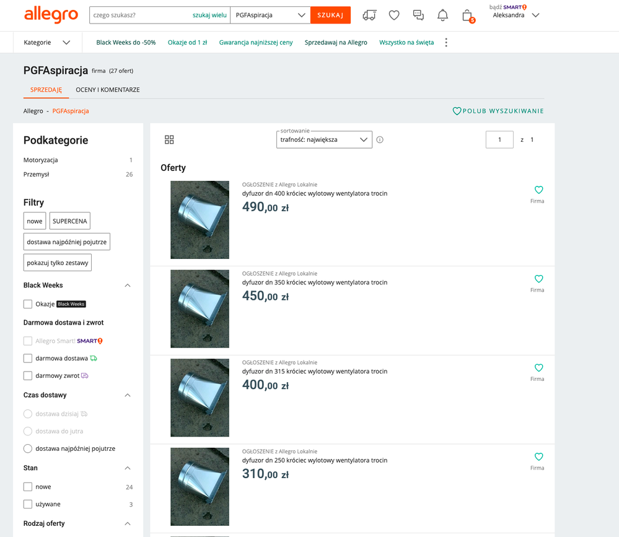619x537 pixels.
Task: Tick the używane condition checkbox
Action: point(28,504)
